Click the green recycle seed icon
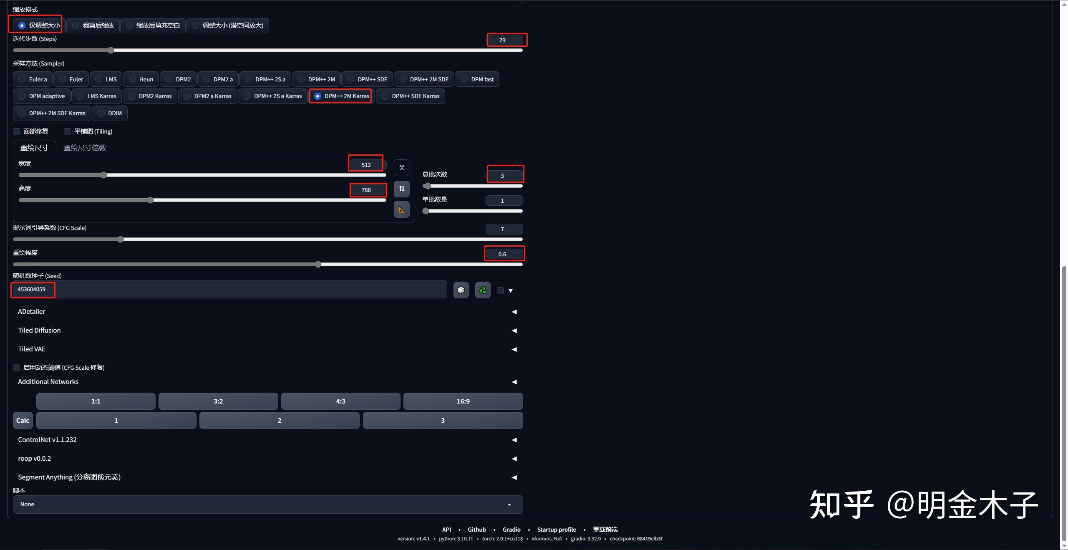 [x=483, y=290]
